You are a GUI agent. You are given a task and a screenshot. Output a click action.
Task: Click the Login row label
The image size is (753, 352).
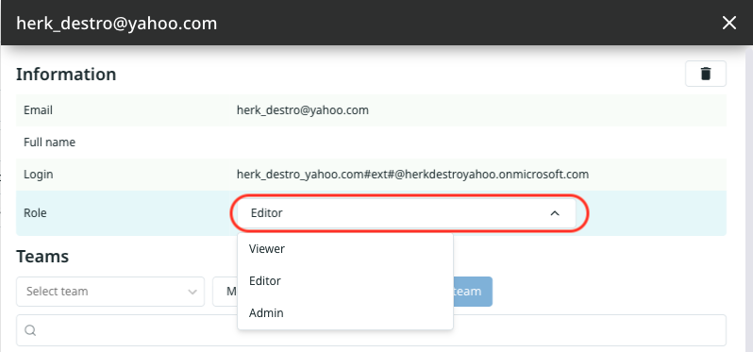click(x=39, y=175)
